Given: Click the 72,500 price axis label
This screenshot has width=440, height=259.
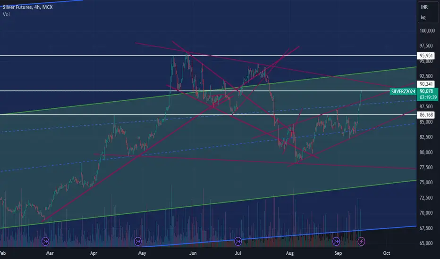Looking at the screenshot, I should [x=426, y=198].
